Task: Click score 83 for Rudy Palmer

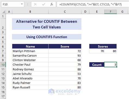Action: [65, 83]
